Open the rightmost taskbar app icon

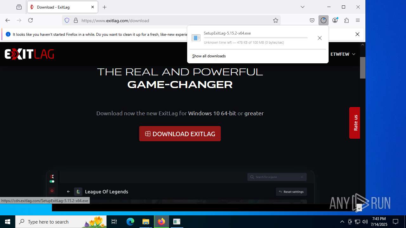177,222
